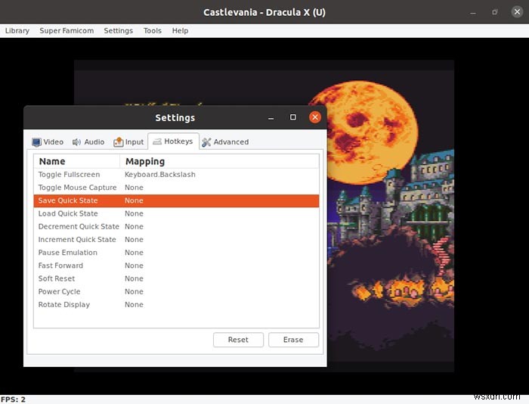Open the Library menu

[17, 31]
